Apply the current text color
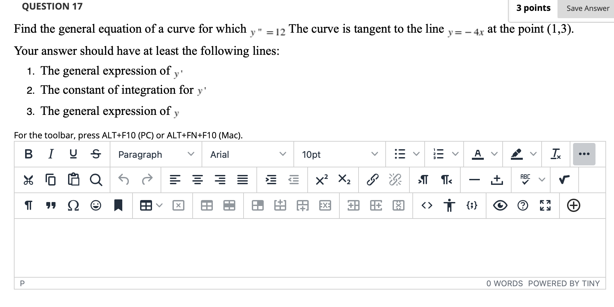The width and height of the screenshot is (614, 307). (478, 154)
